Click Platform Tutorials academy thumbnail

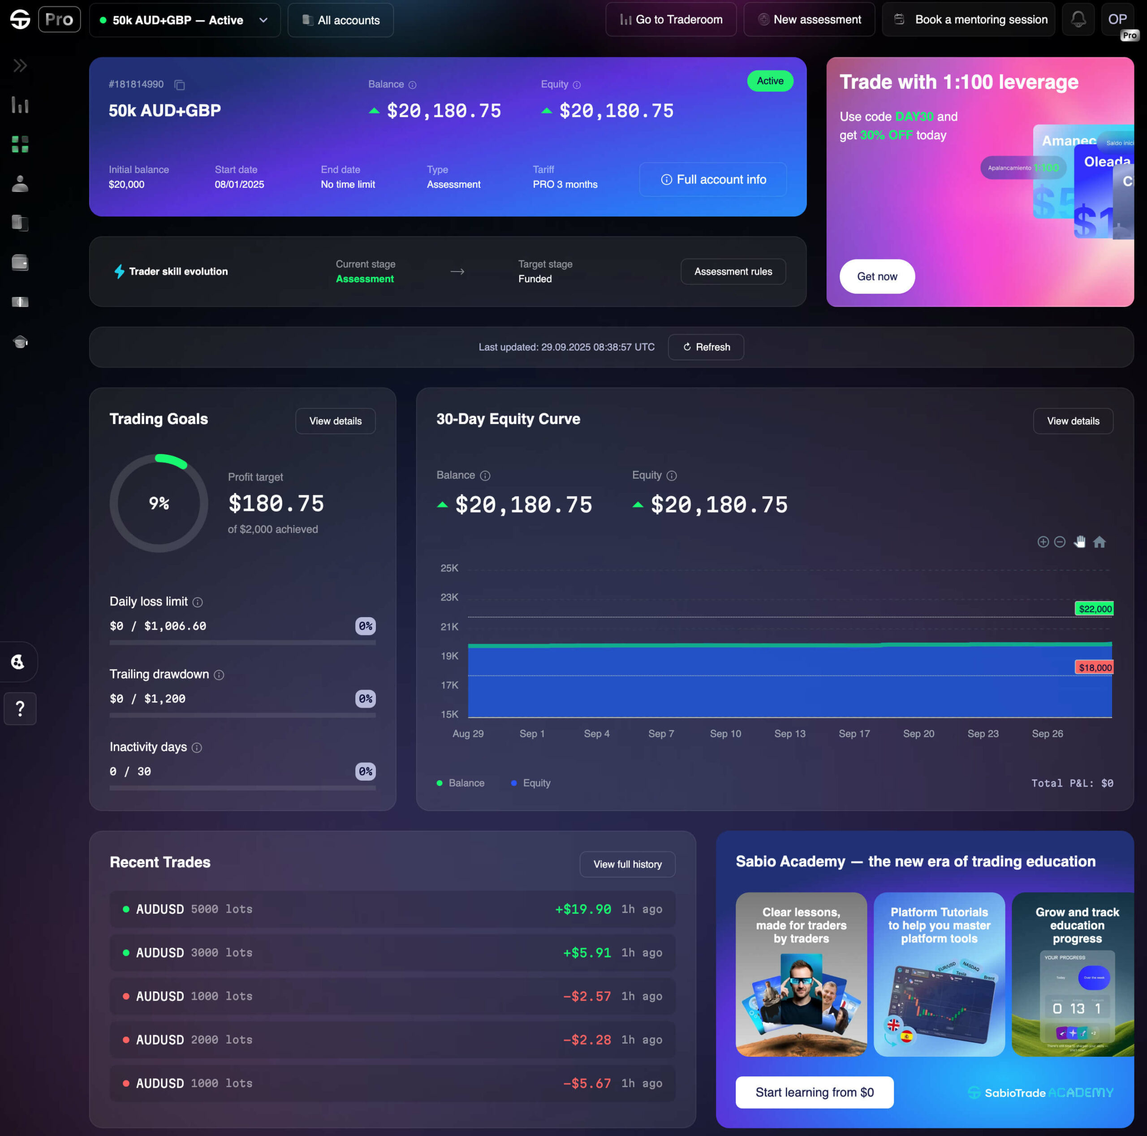point(939,974)
